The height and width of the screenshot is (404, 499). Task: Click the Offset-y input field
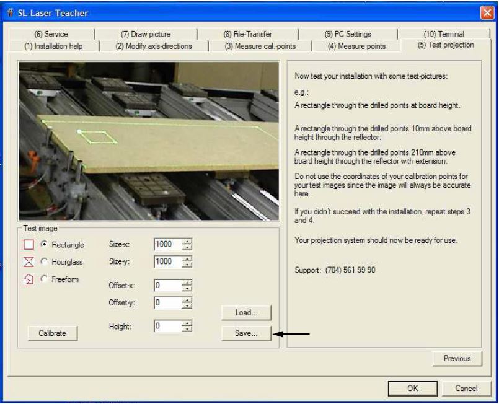[167, 303]
